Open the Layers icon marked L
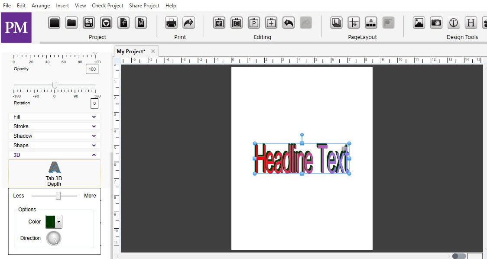 (x=336, y=23)
